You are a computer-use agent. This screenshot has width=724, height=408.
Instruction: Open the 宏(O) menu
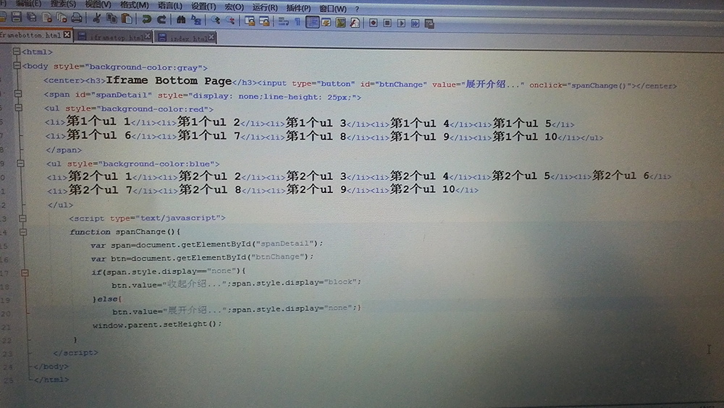234,7
